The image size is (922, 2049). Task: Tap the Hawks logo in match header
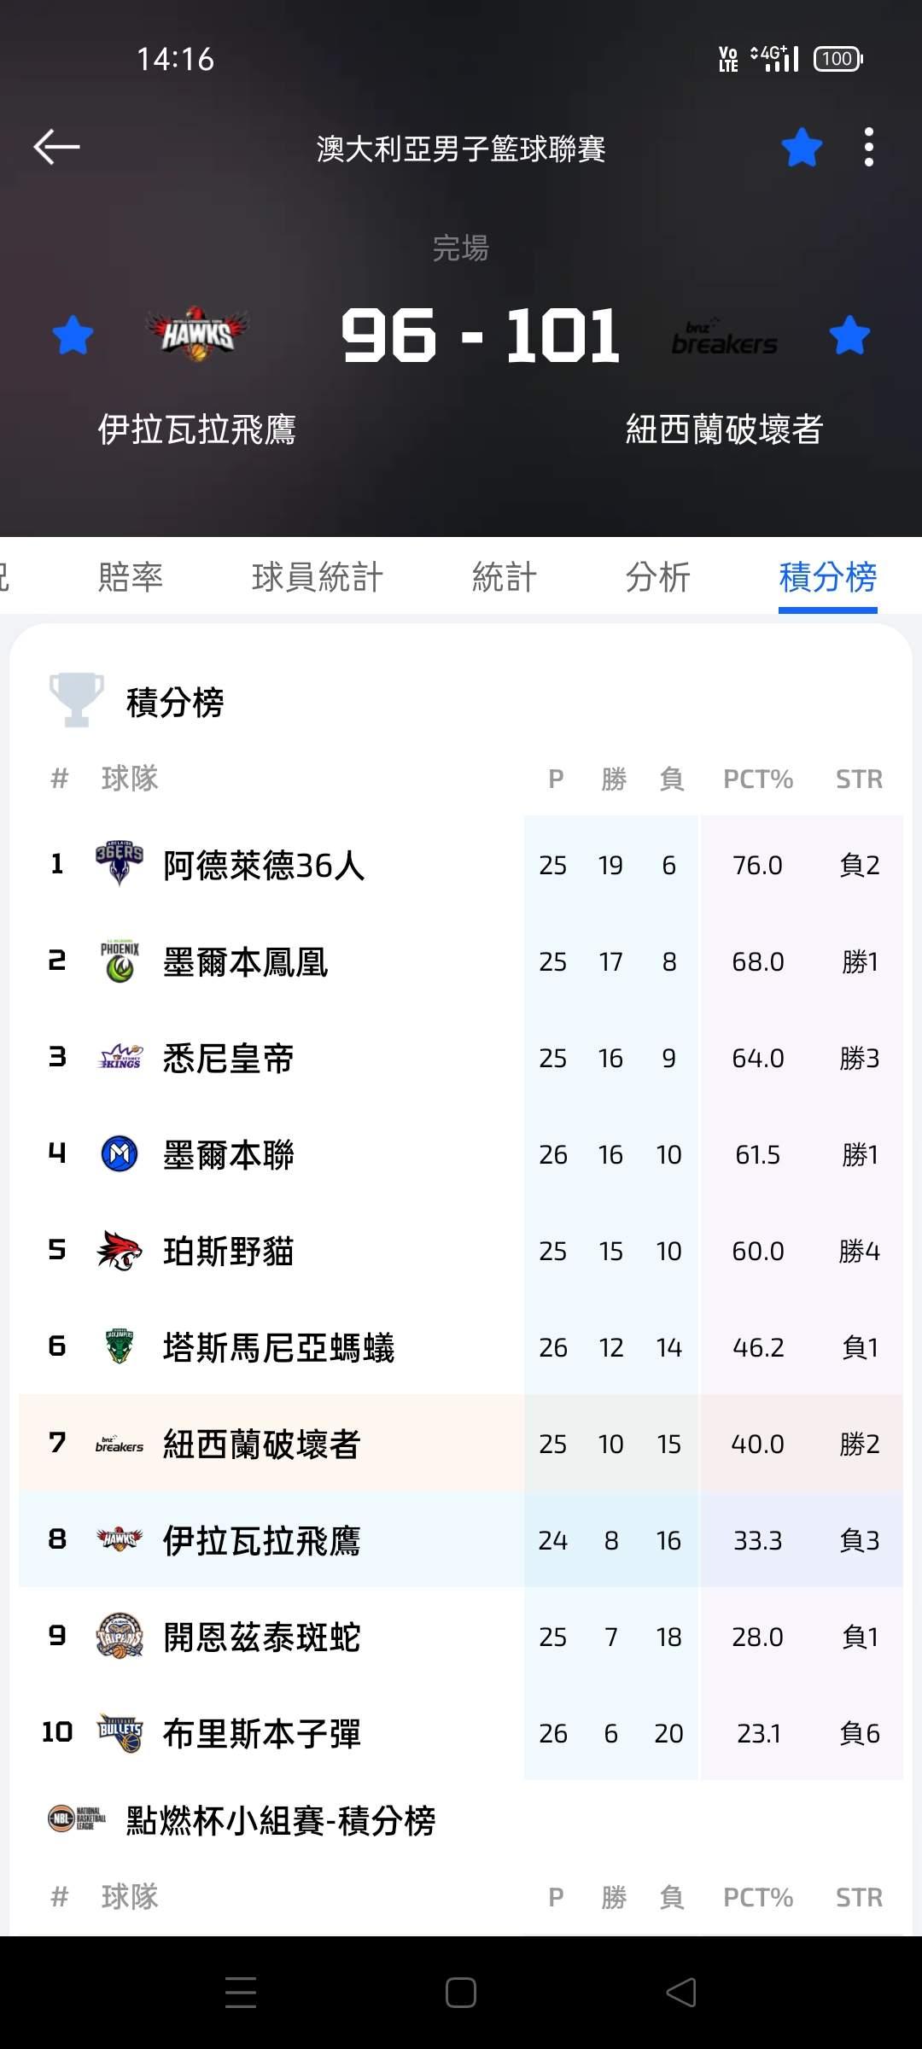click(x=197, y=333)
